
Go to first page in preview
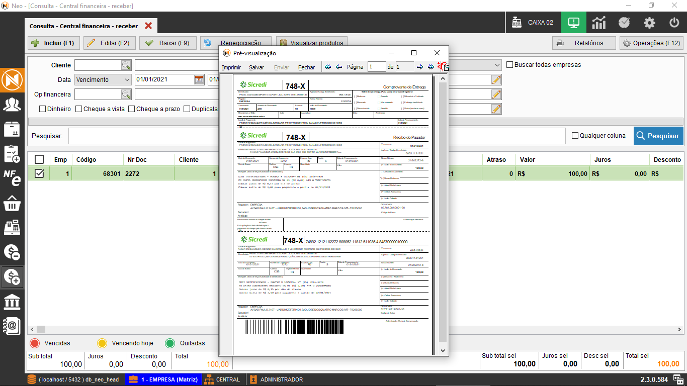click(x=328, y=67)
